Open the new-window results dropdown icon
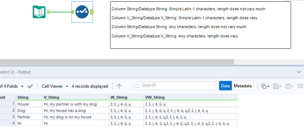This screenshot has height=133, width=304. 289,86
